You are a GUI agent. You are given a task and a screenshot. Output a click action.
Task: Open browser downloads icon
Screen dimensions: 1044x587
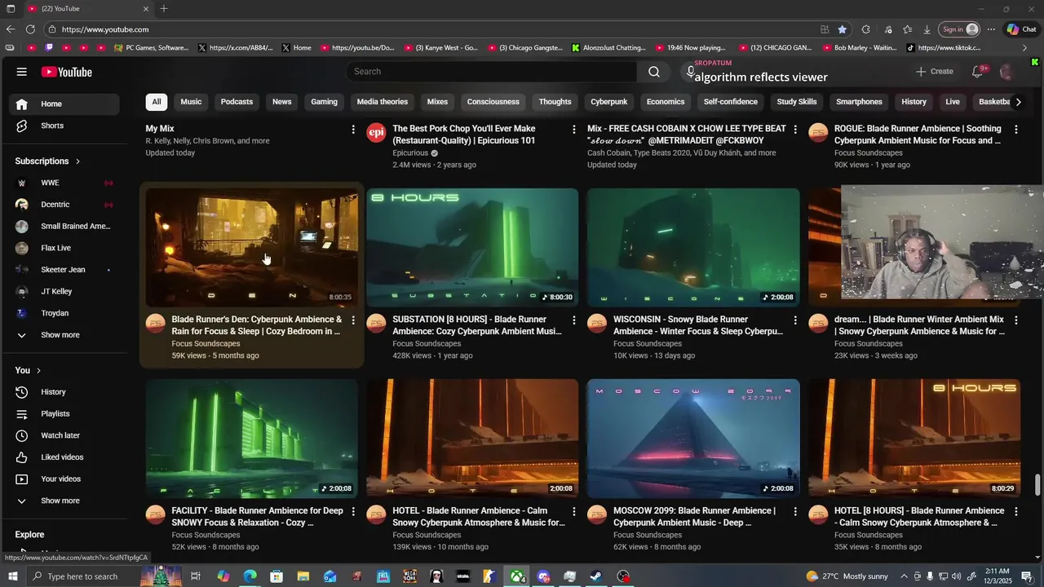click(x=927, y=29)
